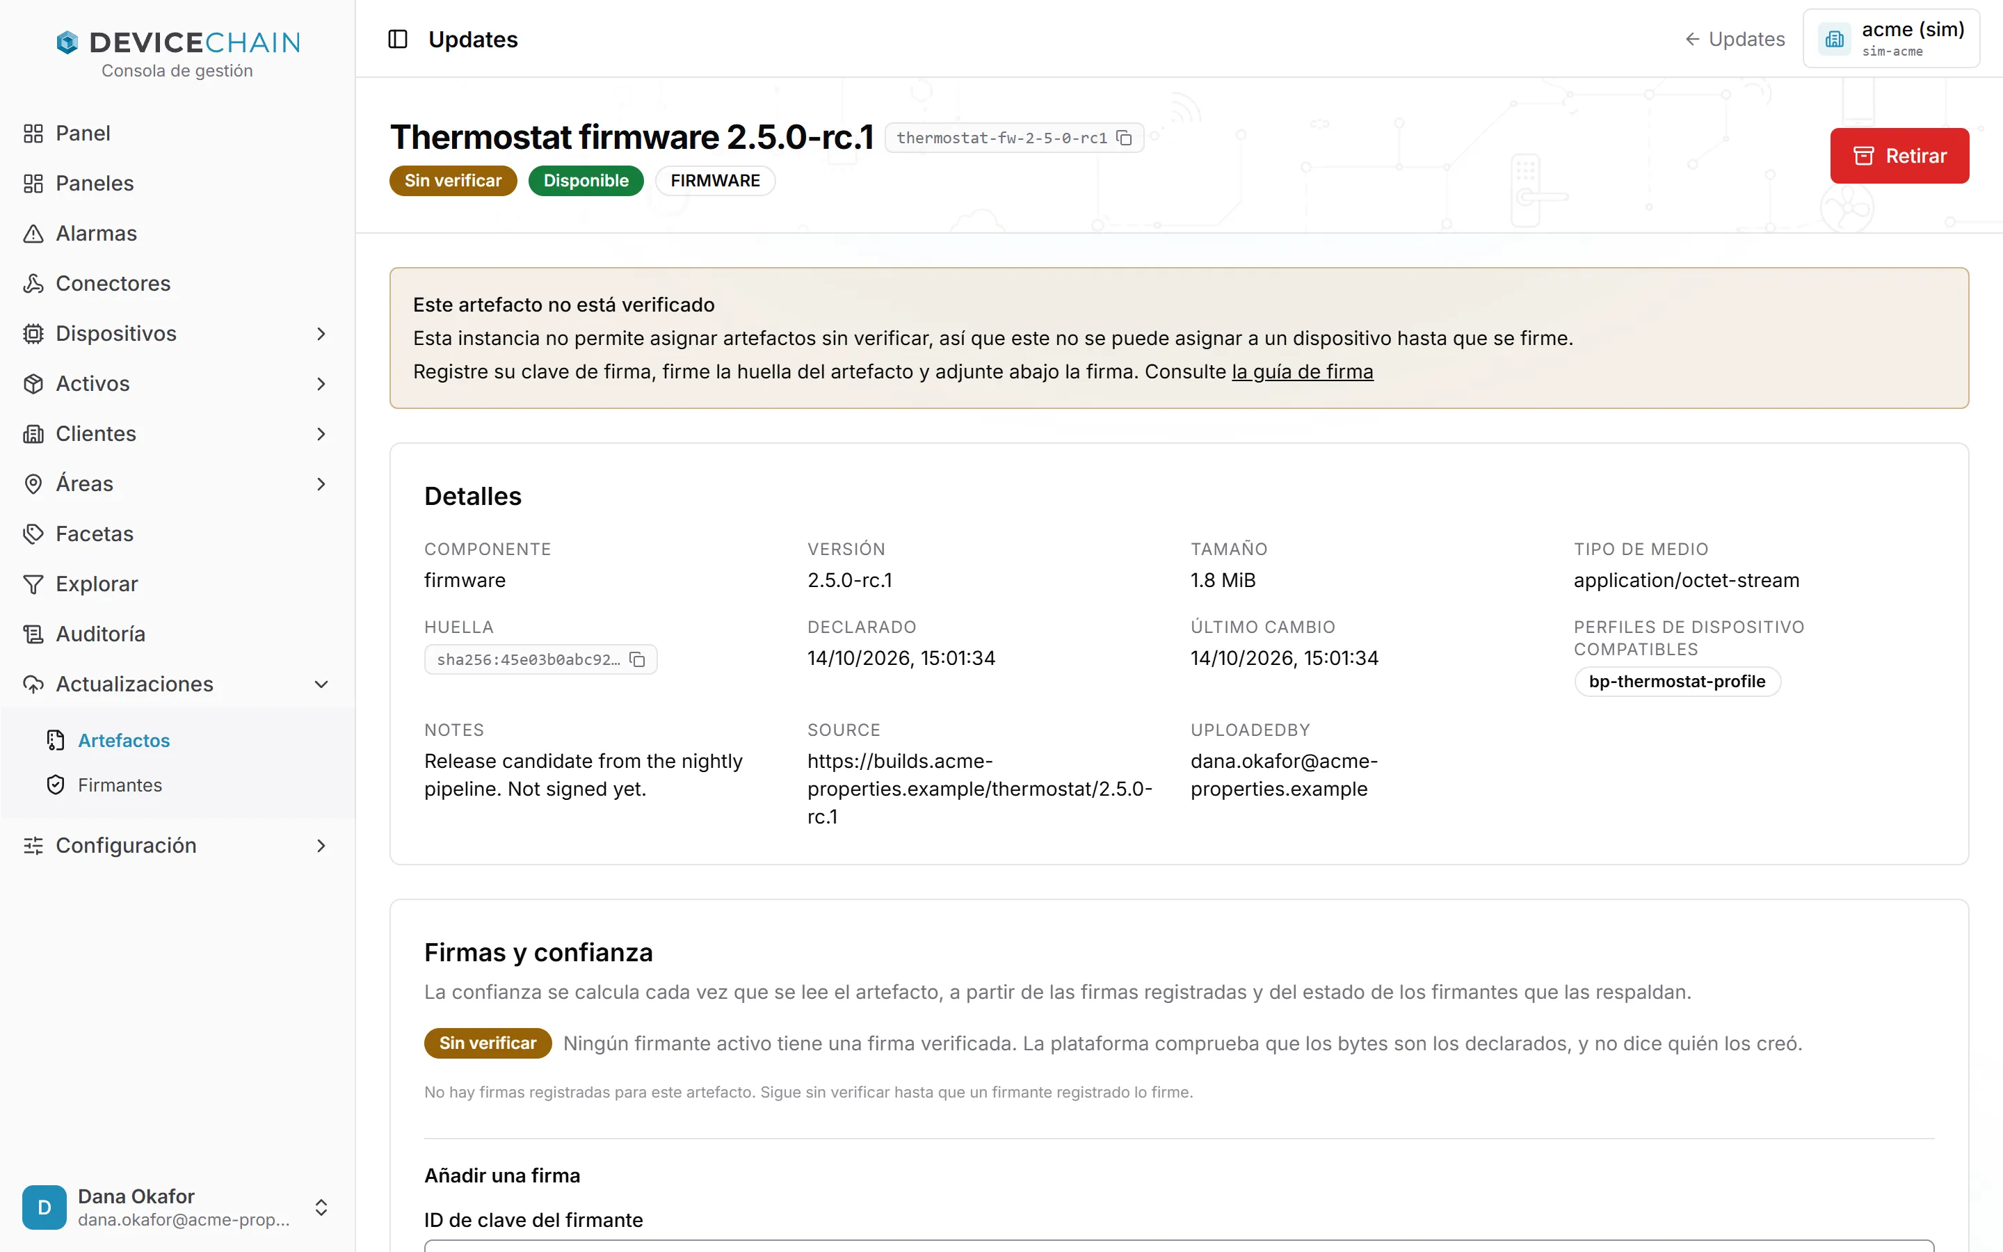
Task: Click the Dana Okafor avatar
Action: click(x=45, y=1207)
